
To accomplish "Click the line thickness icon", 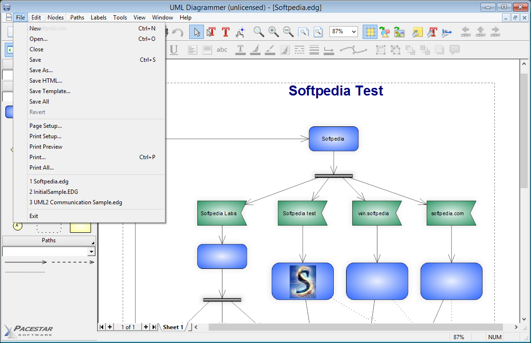I will pyautogui.click(x=314, y=50).
